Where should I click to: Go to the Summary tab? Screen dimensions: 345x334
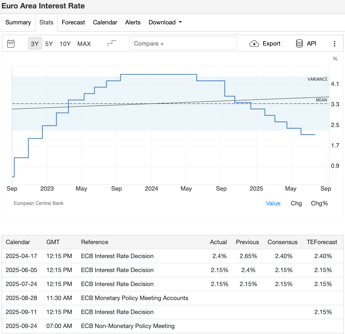pos(18,22)
